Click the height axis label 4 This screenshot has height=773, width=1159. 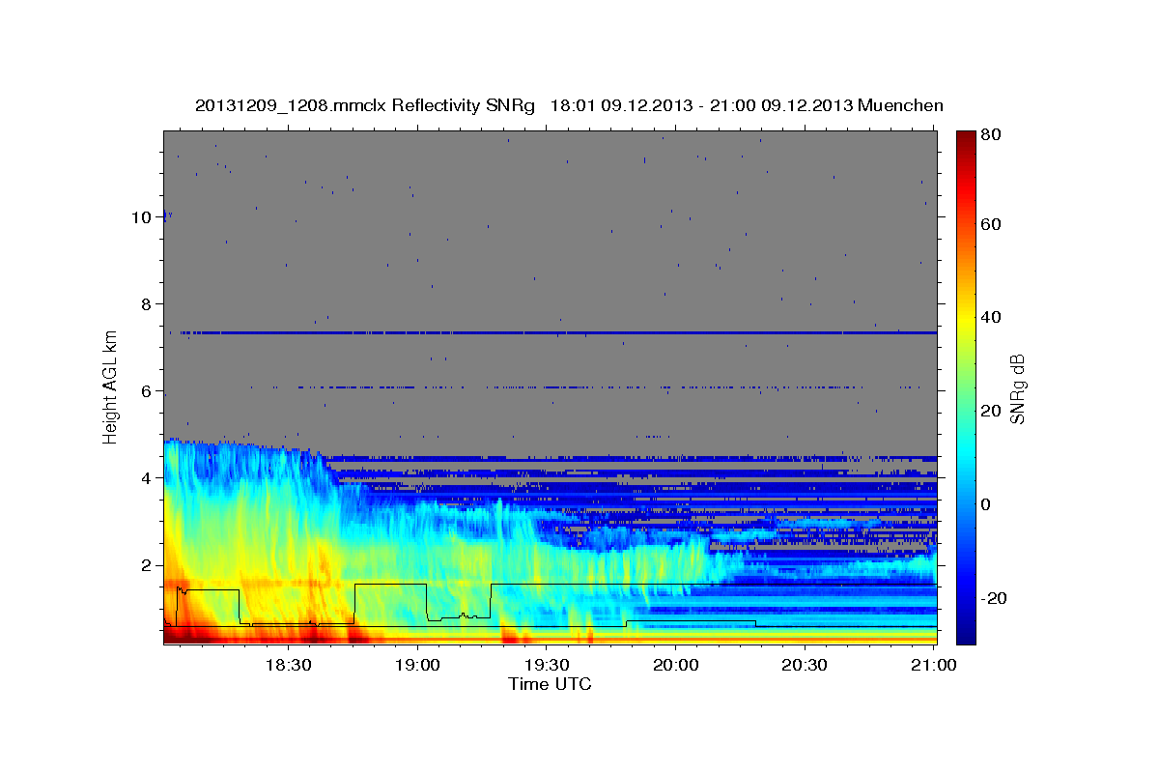coord(147,478)
